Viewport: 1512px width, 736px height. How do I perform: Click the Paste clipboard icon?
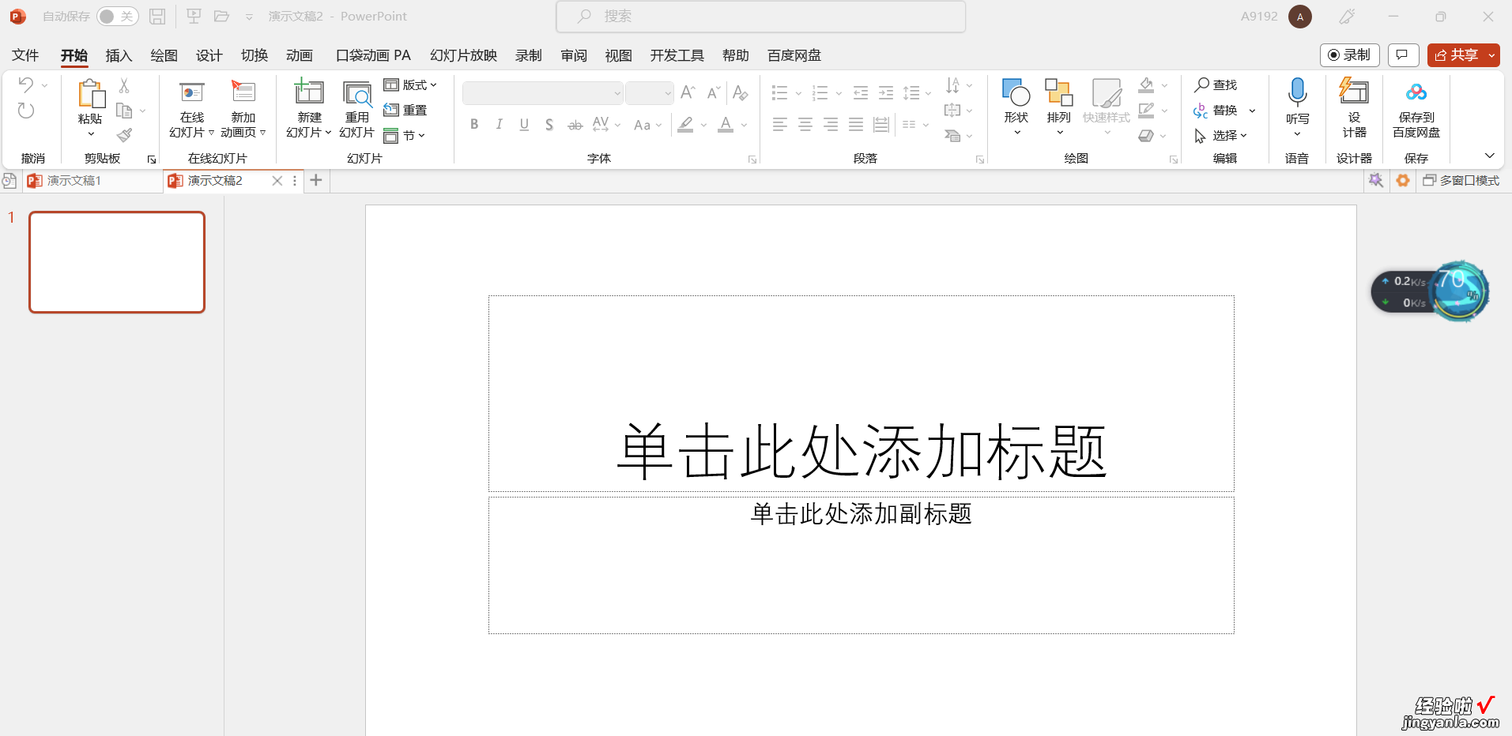[x=91, y=94]
